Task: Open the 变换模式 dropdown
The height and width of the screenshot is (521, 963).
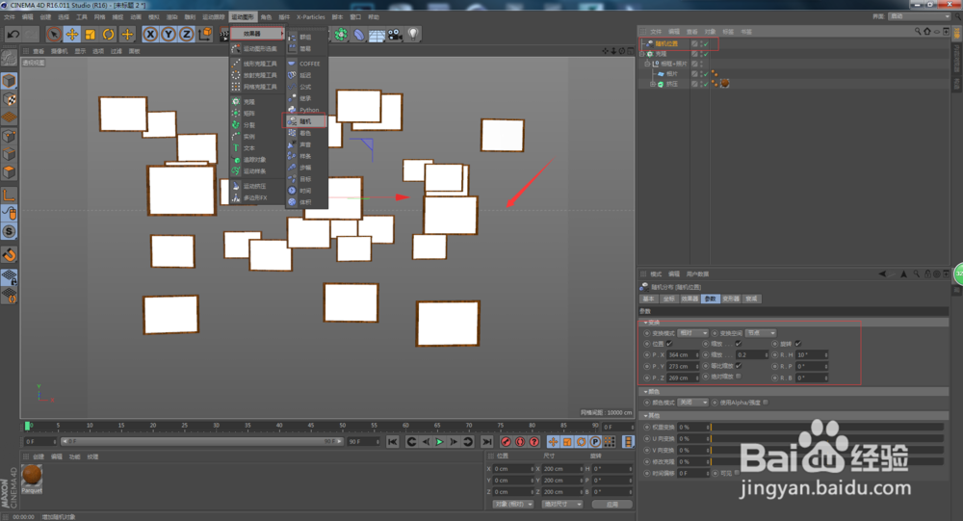Action: click(x=692, y=333)
